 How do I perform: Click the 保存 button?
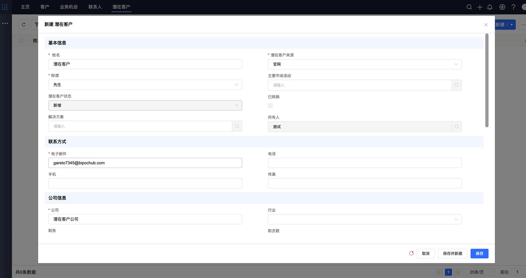(479, 254)
